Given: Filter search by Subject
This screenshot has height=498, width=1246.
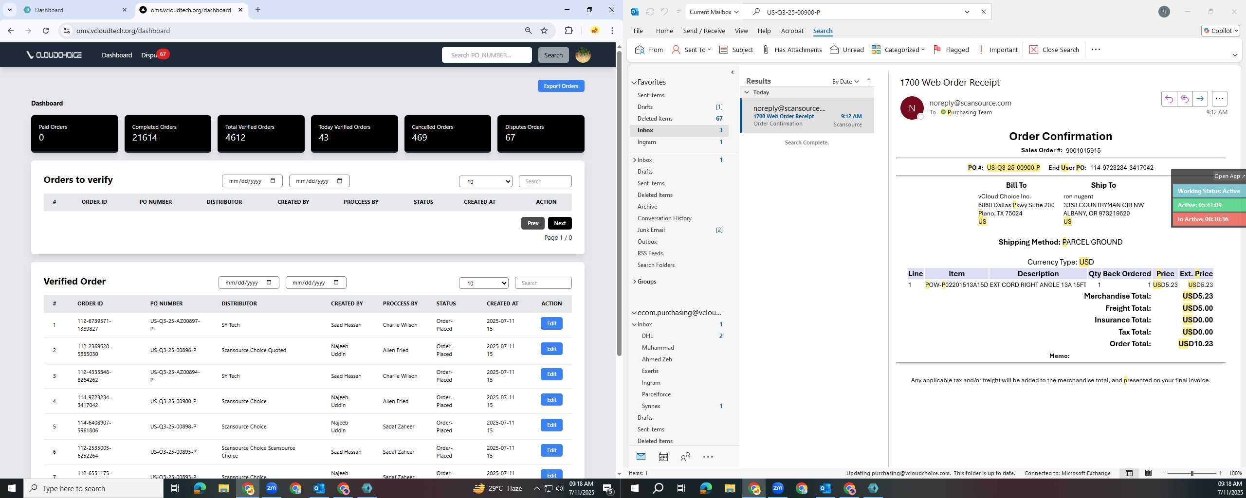Looking at the screenshot, I should (736, 50).
